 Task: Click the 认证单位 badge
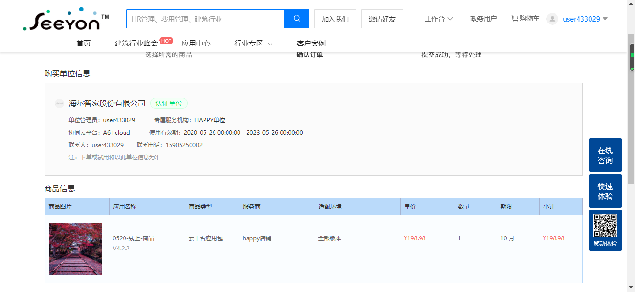coord(169,103)
